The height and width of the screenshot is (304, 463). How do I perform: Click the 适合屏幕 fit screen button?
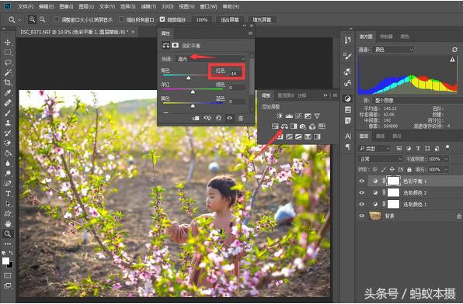pyautogui.click(x=230, y=19)
